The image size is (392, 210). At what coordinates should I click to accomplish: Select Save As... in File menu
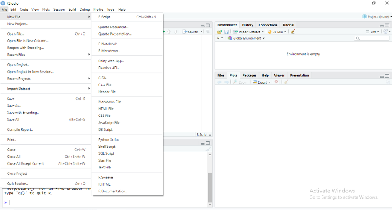[46, 106]
